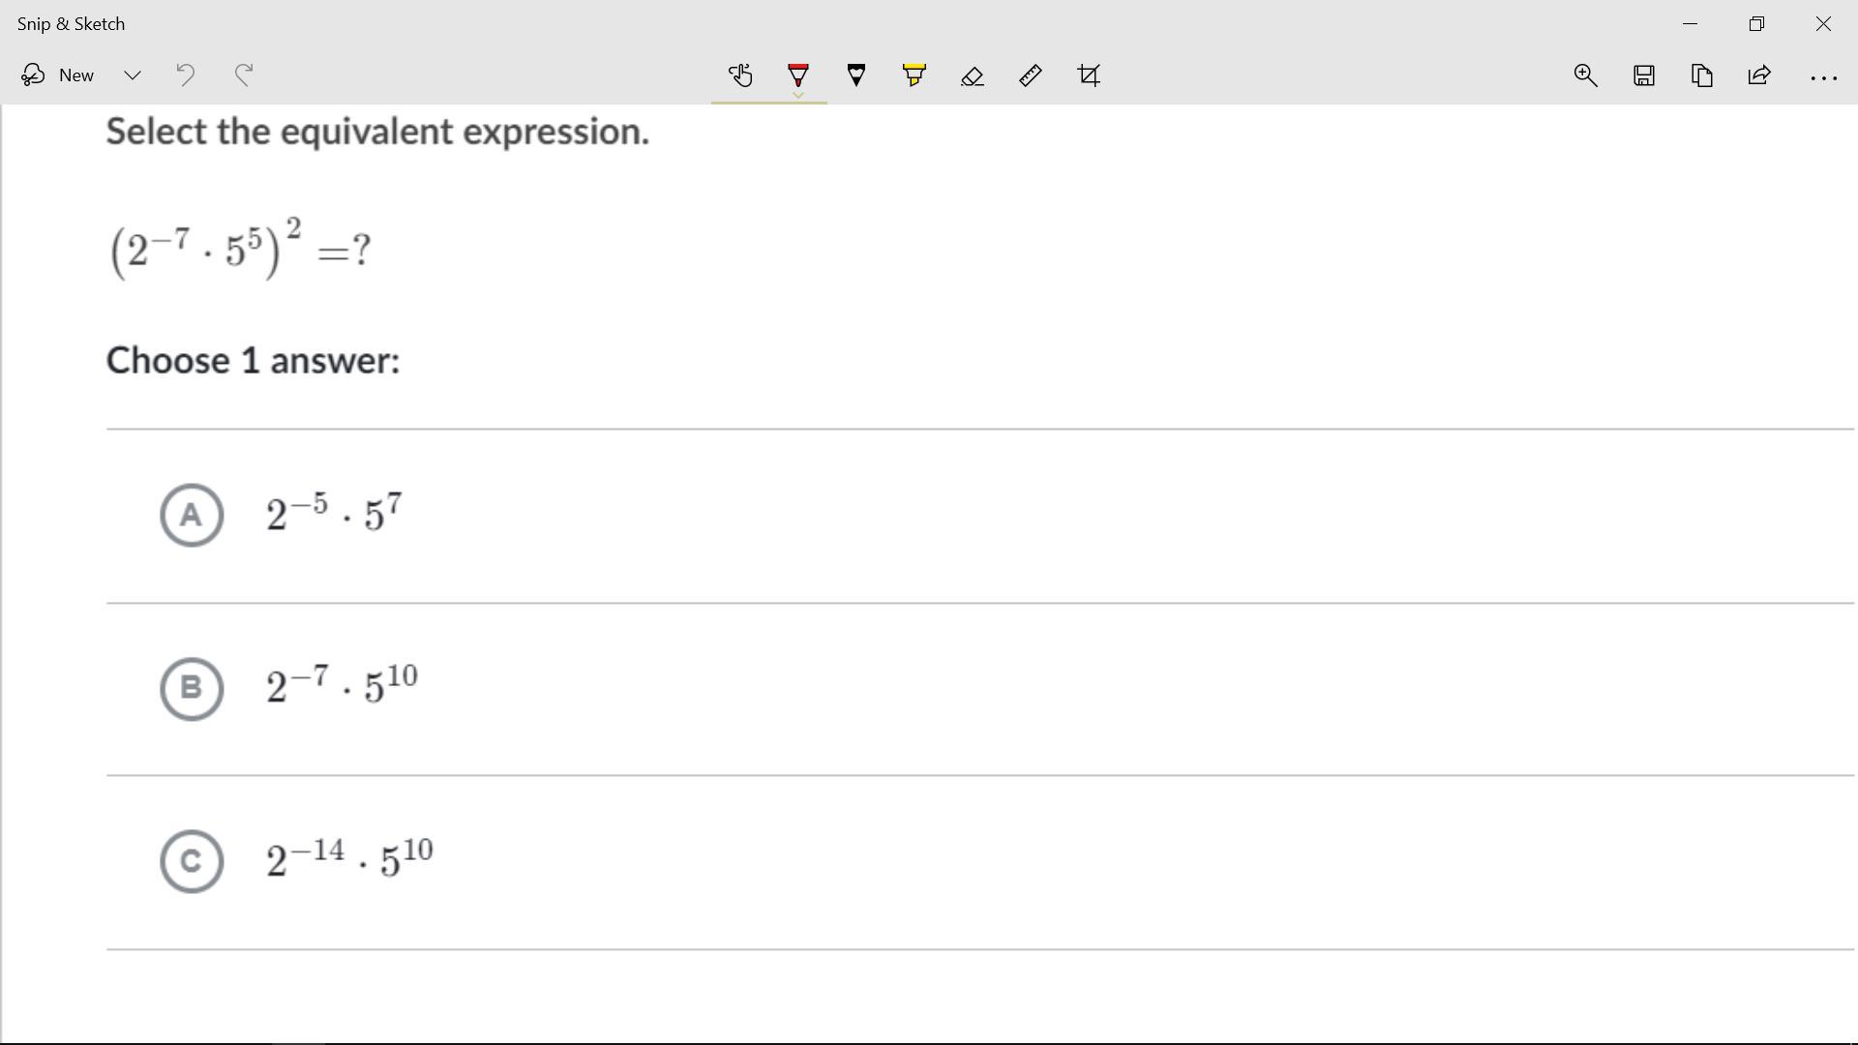
Task: Click the Zoom magnifier icon
Action: pos(1585,75)
